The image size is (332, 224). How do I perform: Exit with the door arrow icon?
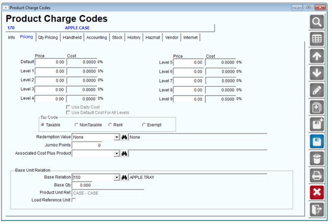(317, 210)
